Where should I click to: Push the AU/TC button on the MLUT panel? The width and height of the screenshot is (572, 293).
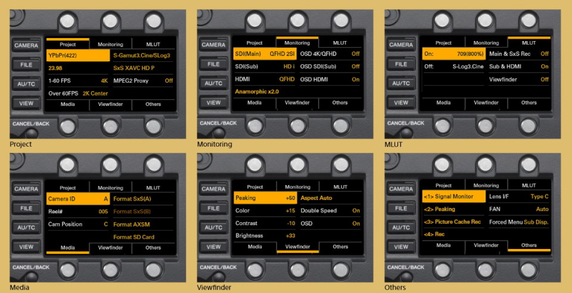pos(401,83)
